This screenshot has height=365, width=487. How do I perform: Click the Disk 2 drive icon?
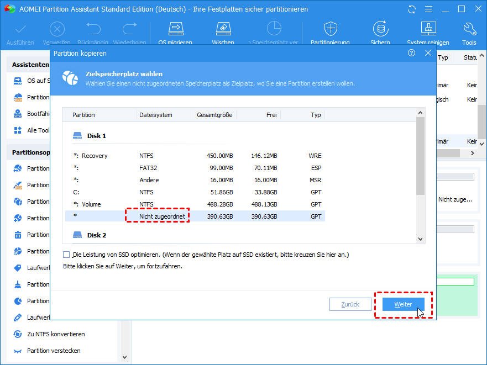pyautogui.click(x=77, y=235)
